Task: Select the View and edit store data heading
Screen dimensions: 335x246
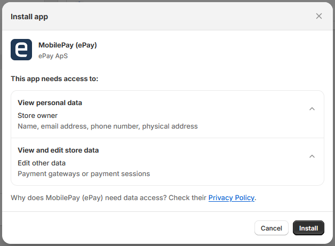Action: click(58, 150)
